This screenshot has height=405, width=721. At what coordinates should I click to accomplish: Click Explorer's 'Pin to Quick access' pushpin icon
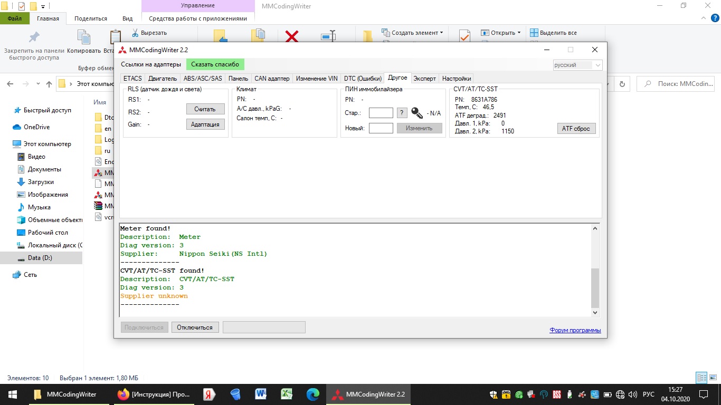pyautogui.click(x=34, y=37)
